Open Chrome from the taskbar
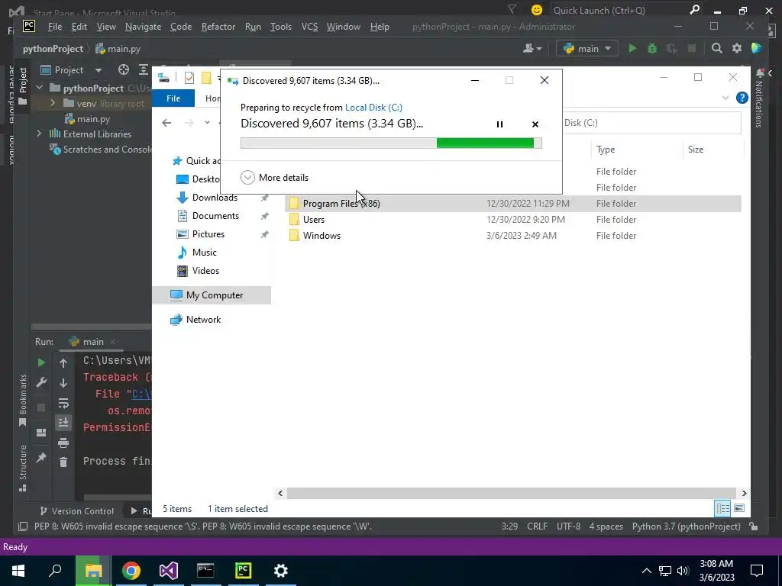The image size is (782, 586). point(131,571)
